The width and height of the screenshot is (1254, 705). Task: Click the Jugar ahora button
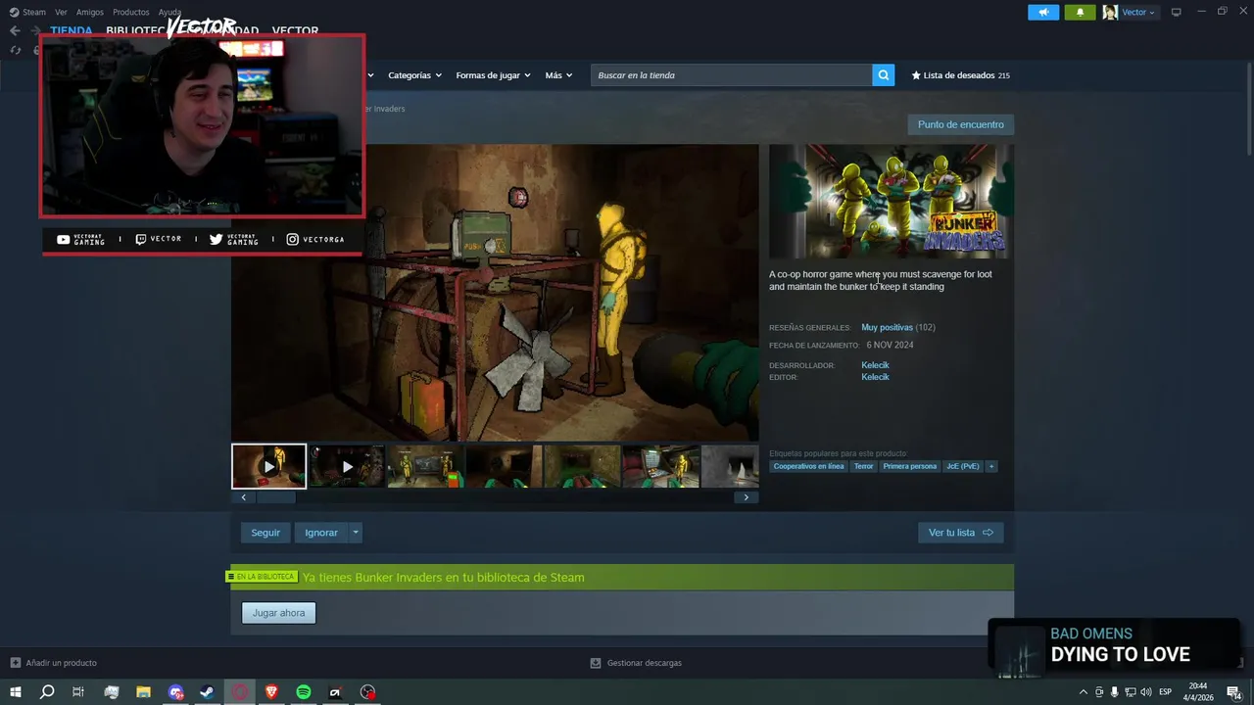278,613
